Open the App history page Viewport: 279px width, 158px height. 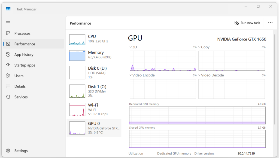tap(24, 55)
